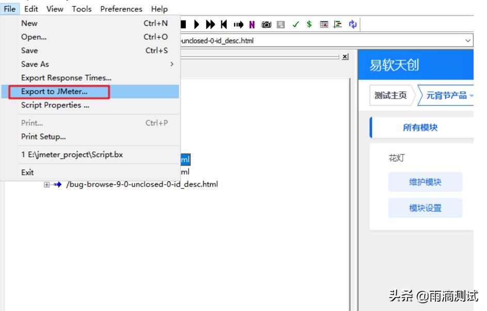The image size is (487, 311).
Task: Open recent file E:\jmeter_project\Script.bx
Action: click(x=90, y=154)
